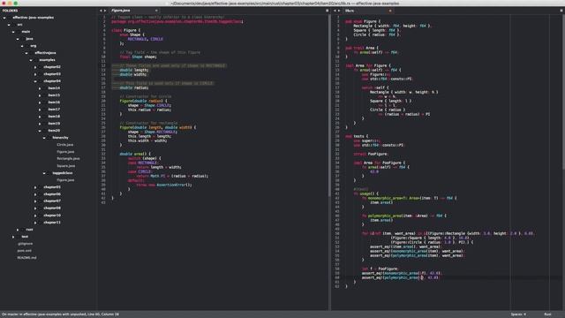The image size is (565, 318).
Task: Change the Rust syntax selector in status bar
Action: pyautogui.click(x=547, y=314)
